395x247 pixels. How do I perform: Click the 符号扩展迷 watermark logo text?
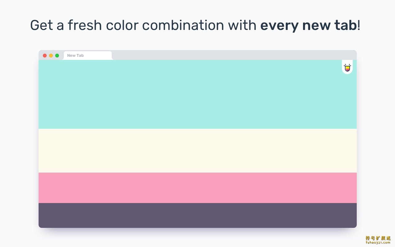pyautogui.click(x=378, y=238)
